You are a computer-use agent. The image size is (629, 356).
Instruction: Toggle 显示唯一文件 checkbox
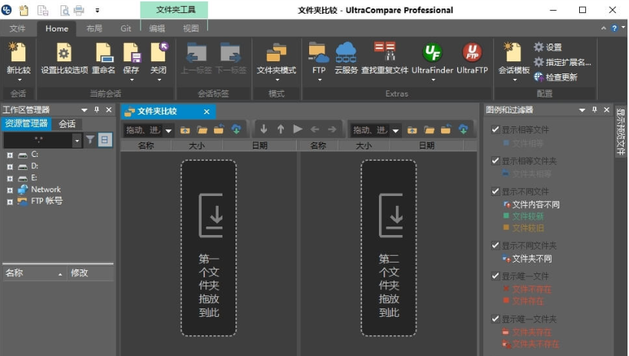click(x=496, y=276)
